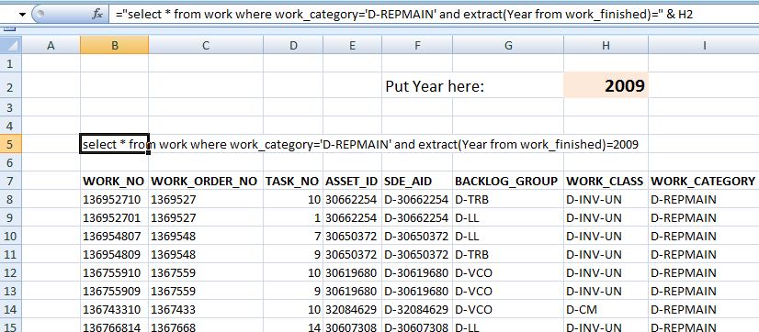This screenshot has width=759, height=332.
Task: Click the select query cell in row 5
Action: pyautogui.click(x=114, y=144)
